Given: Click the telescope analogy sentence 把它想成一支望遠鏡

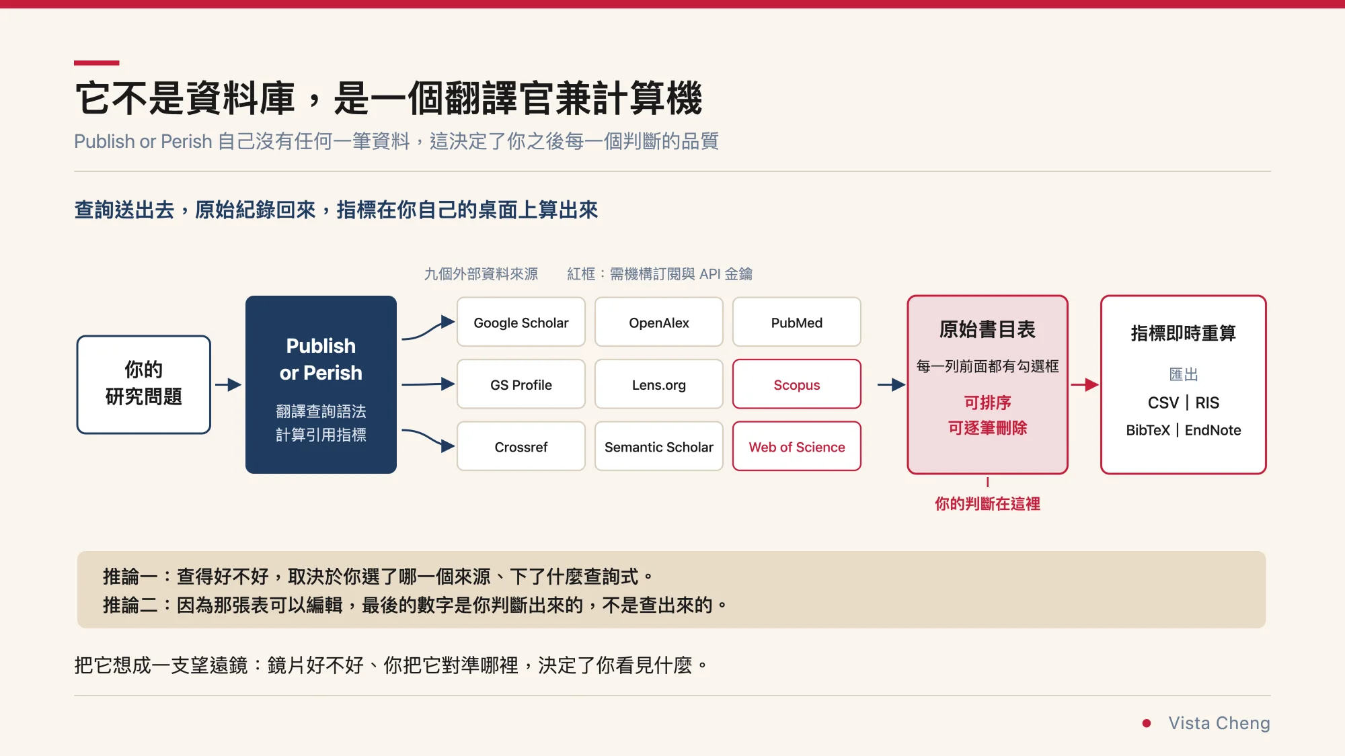Looking at the screenshot, I should pos(391,665).
